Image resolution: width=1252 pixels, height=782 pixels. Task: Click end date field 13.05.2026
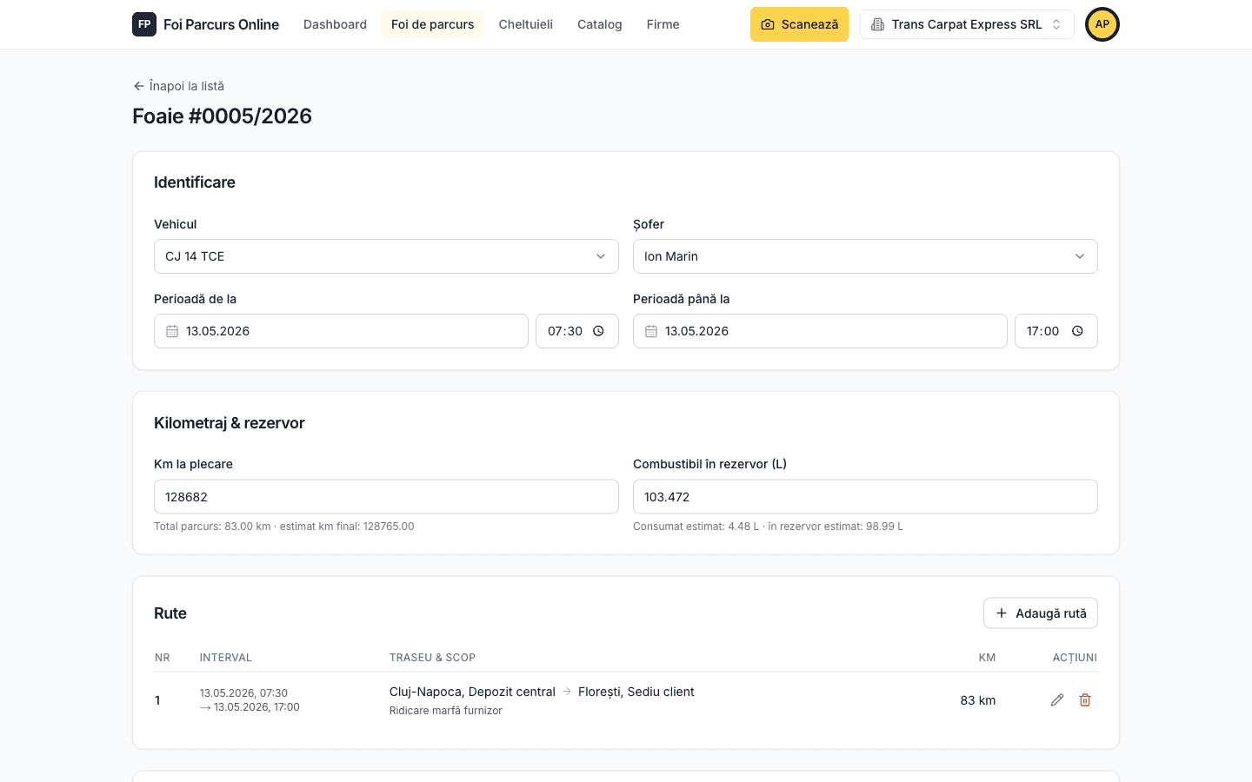point(820,331)
